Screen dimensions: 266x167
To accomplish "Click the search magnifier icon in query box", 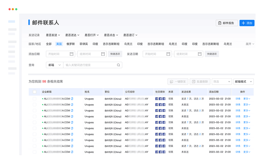I will pos(119,65).
